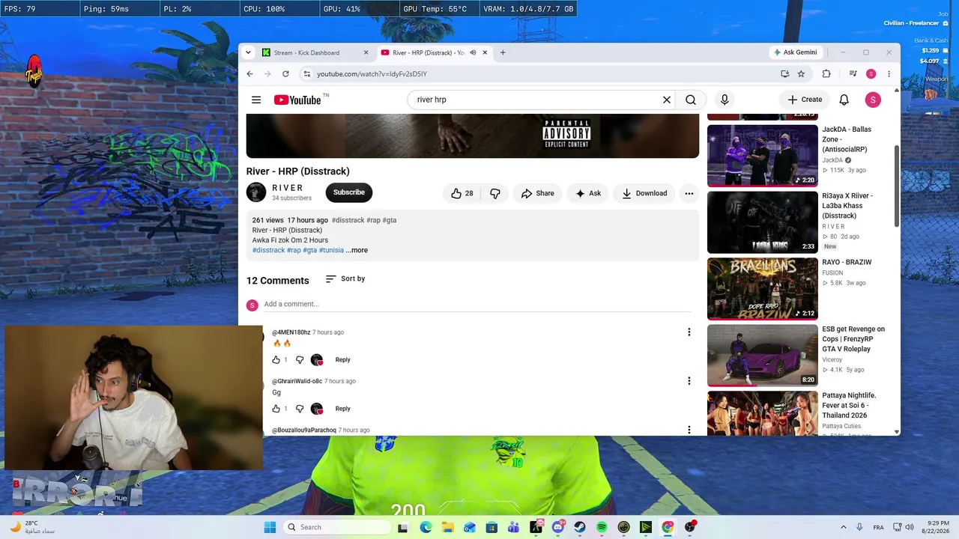Open @Bouzallou9aParachoq commenter profile
The width and height of the screenshot is (959, 539).
point(304,430)
